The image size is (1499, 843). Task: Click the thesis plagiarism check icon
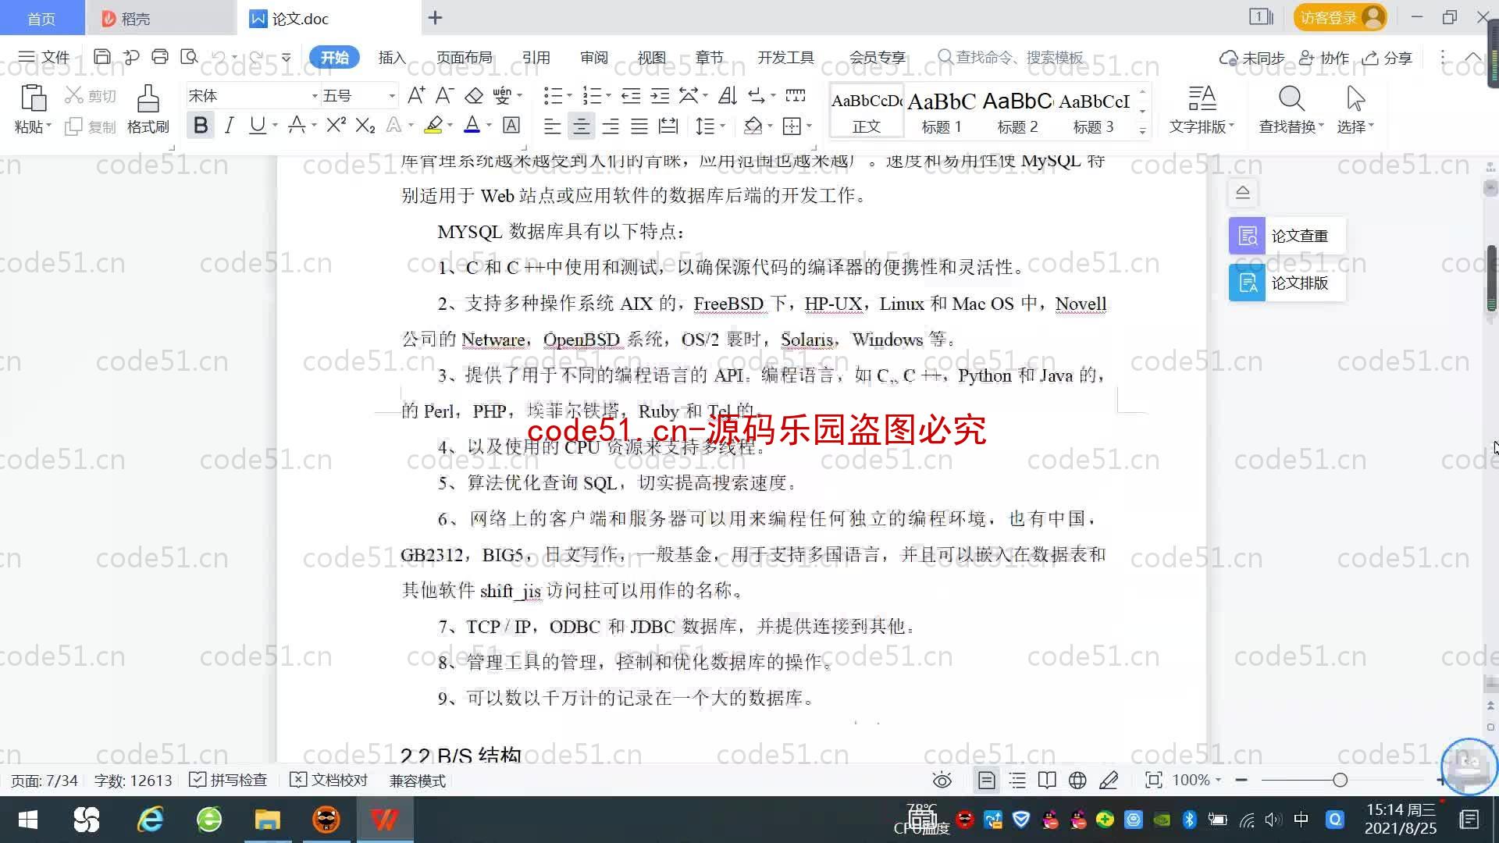click(1247, 236)
